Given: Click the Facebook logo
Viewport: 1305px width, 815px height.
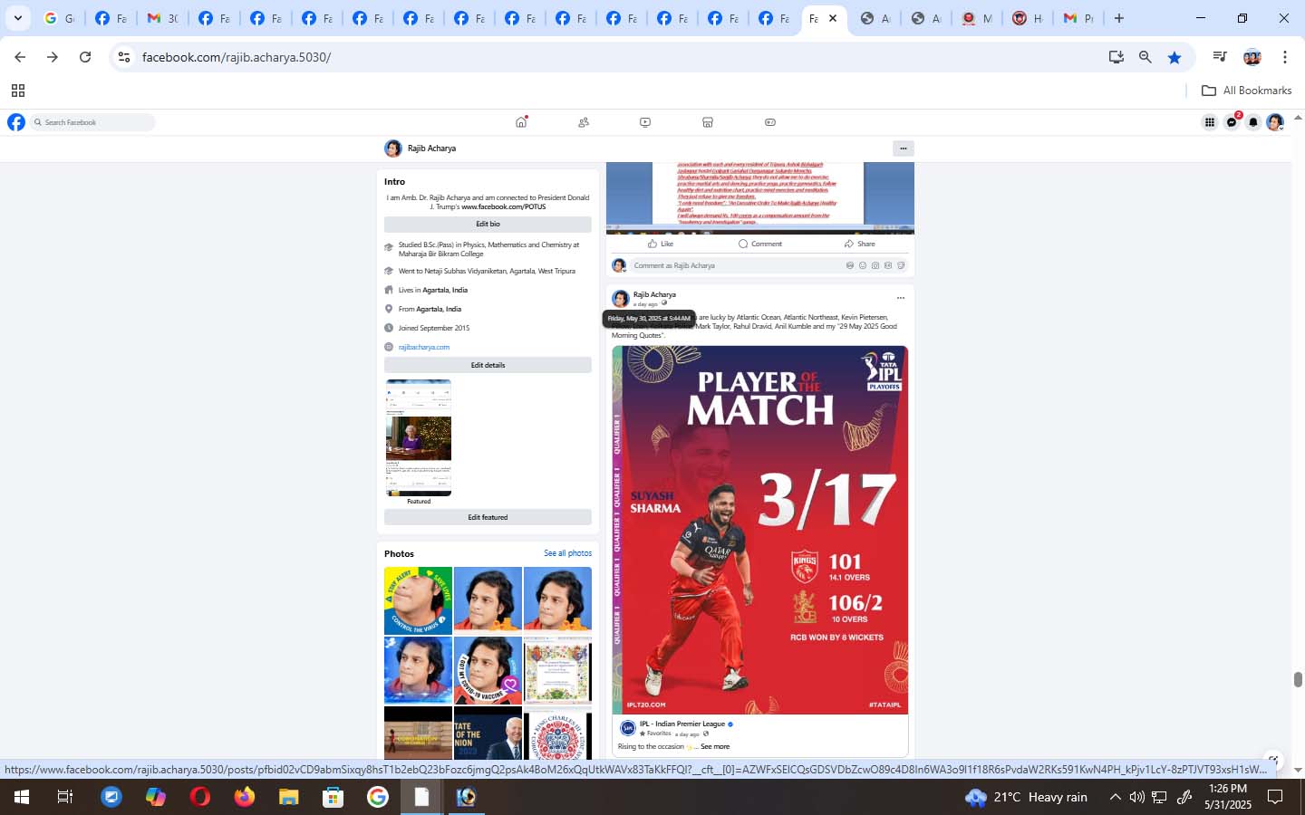Looking at the screenshot, I should (16, 122).
